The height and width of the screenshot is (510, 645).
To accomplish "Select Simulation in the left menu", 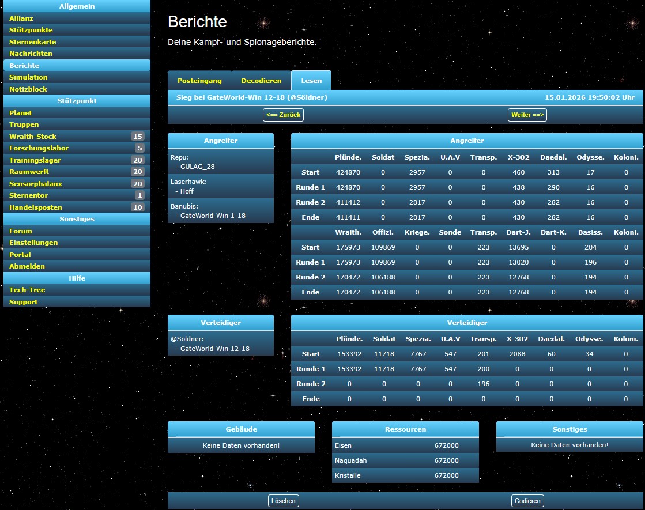I will point(29,77).
